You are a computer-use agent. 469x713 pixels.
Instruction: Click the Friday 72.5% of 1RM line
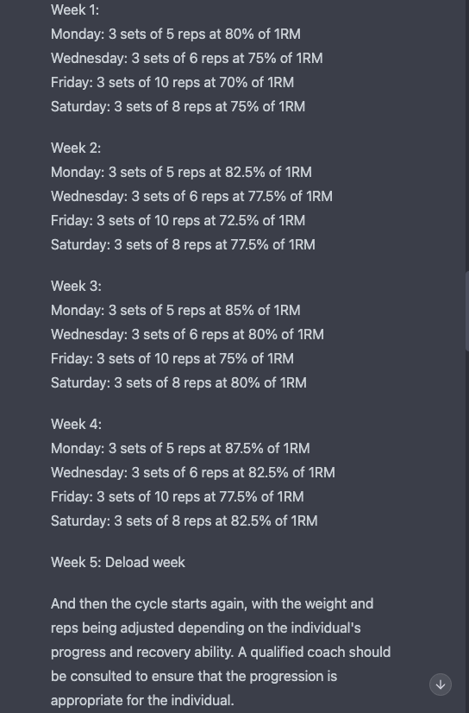click(x=178, y=220)
